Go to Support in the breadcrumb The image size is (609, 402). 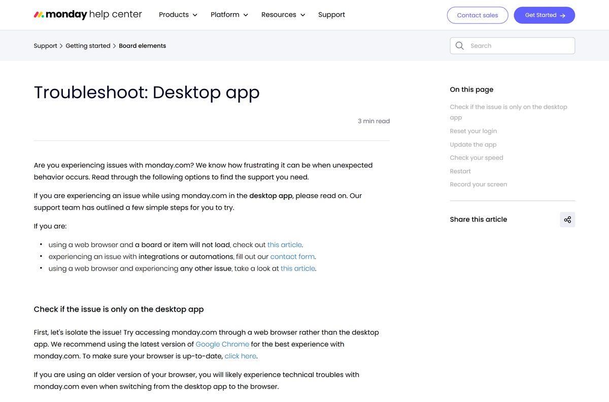pyautogui.click(x=46, y=46)
